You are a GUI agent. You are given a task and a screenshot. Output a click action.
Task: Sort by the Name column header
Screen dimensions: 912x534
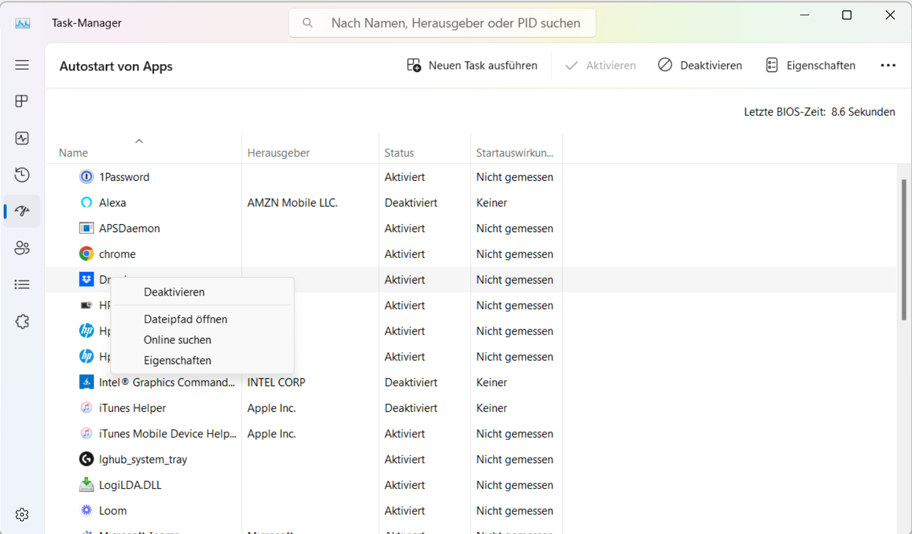coord(73,153)
